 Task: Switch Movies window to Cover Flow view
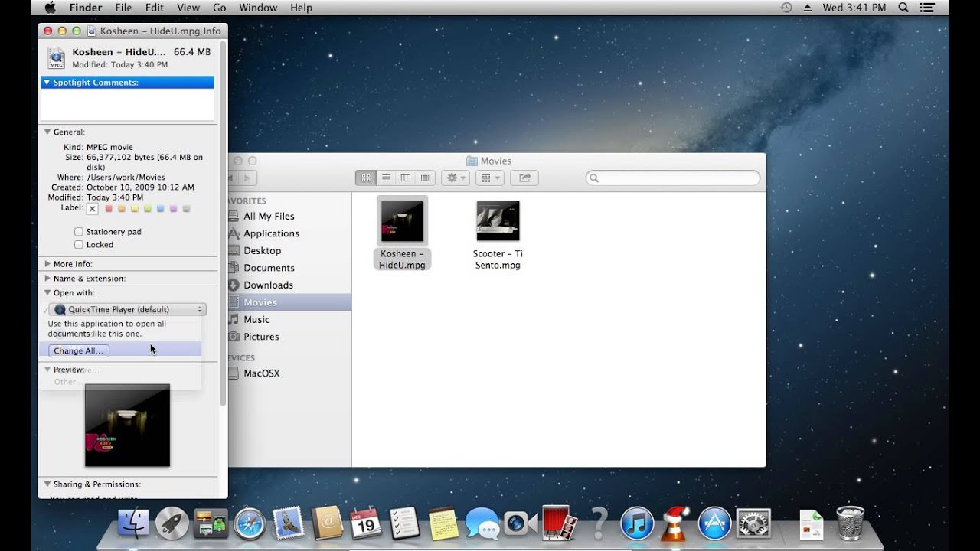point(426,178)
